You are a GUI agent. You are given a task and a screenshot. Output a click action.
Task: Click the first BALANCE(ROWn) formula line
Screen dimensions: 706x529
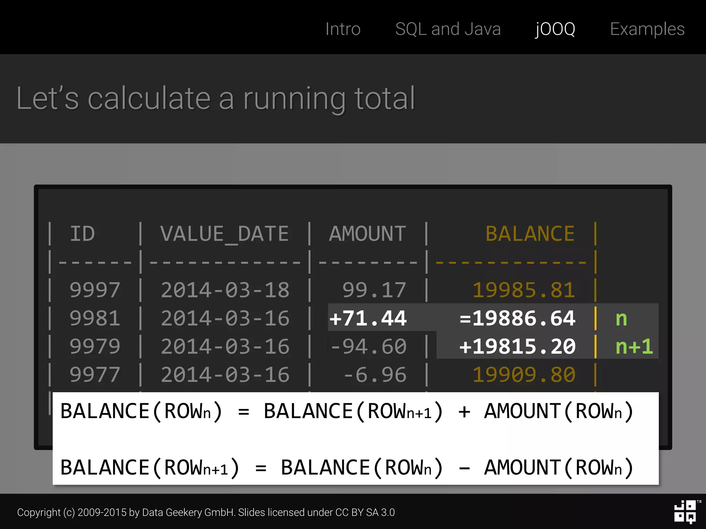[346, 412]
